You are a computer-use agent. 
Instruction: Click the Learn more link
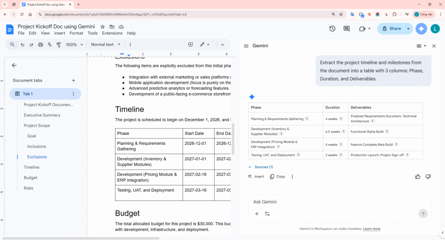[372, 229]
